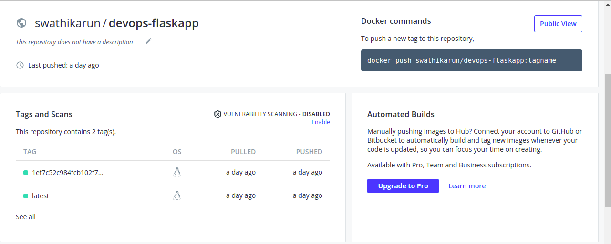The height and width of the screenshot is (244, 611).
Task: Edit repository description with the pencil icon
Action: coord(149,41)
